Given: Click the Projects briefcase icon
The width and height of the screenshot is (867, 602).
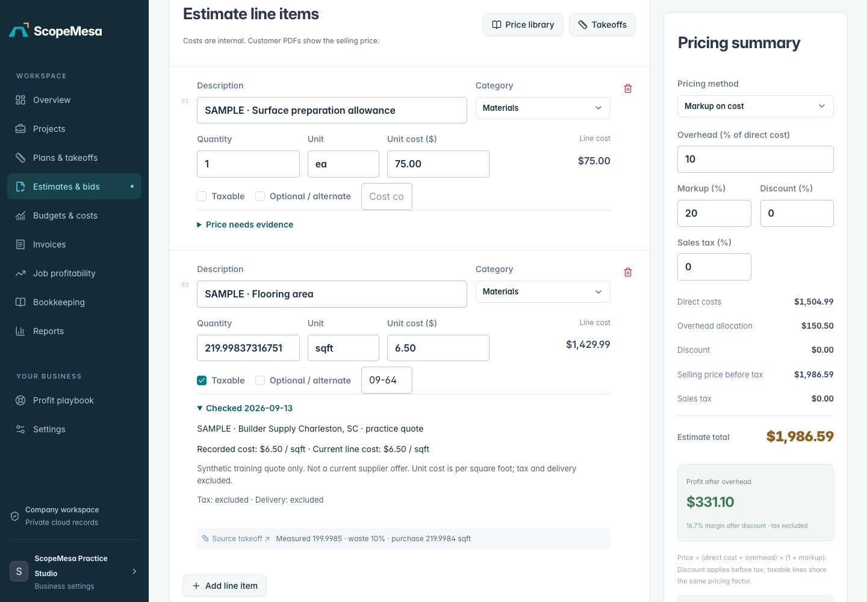Looking at the screenshot, I should click(20, 129).
